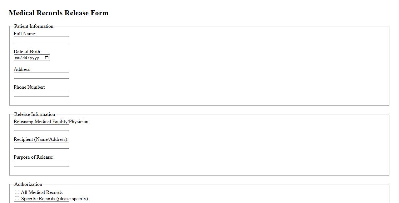Select the year segment of Date of Birth
This screenshot has width=399, height=203.
34,58
